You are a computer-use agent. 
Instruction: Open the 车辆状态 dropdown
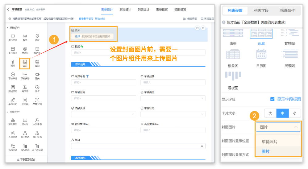[x=173, y=114]
